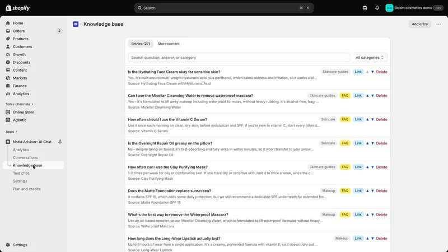Click Link badge on Matte Foundation entry
The width and height of the screenshot is (448, 252).
[358, 191]
